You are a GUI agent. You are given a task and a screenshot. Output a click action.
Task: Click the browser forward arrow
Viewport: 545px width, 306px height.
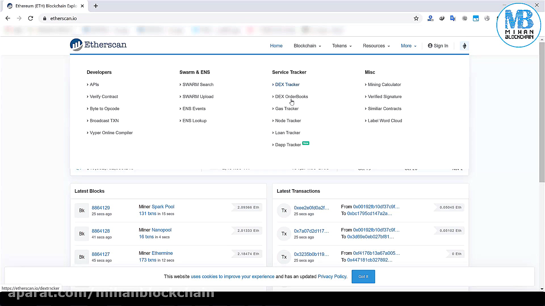(x=19, y=18)
